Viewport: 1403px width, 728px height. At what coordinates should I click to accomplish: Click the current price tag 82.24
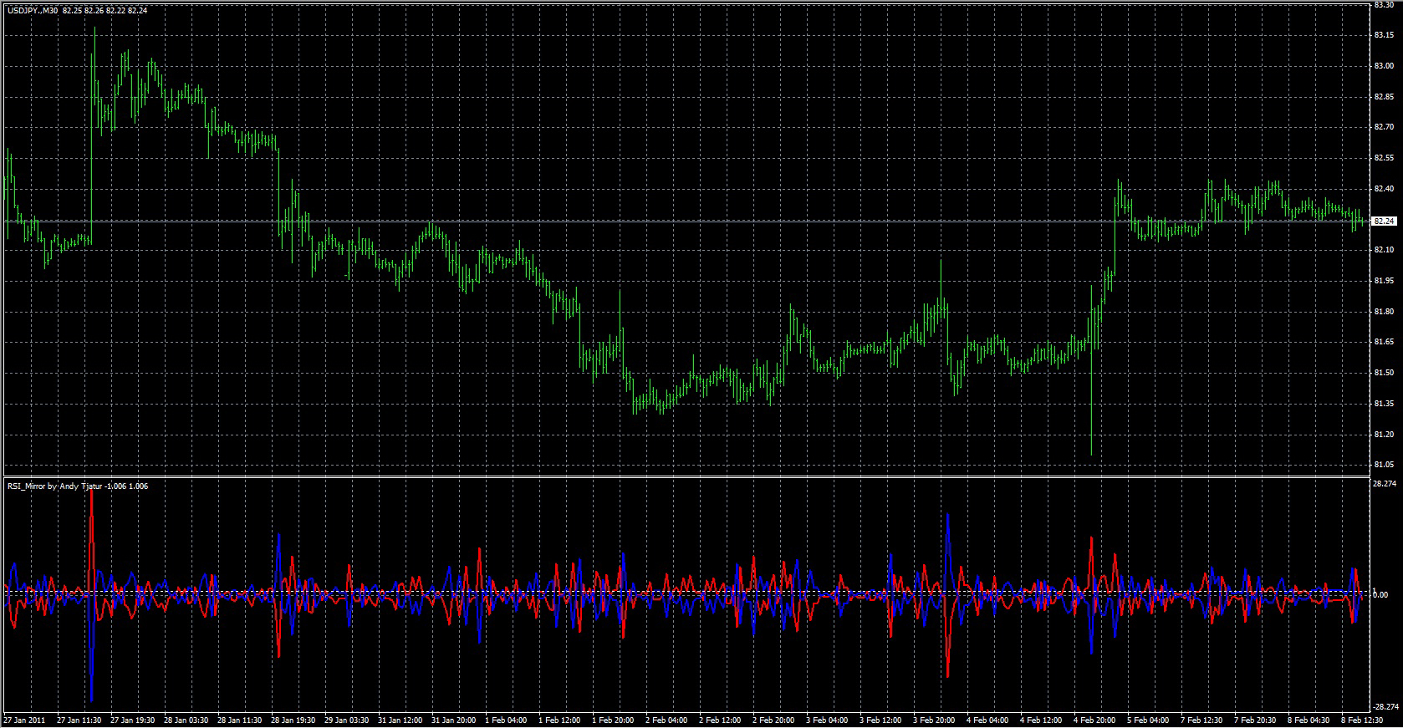click(1384, 221)
